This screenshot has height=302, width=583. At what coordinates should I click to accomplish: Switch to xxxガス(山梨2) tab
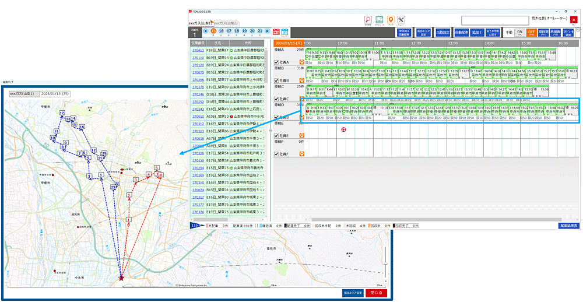click(x=226, y=23)
